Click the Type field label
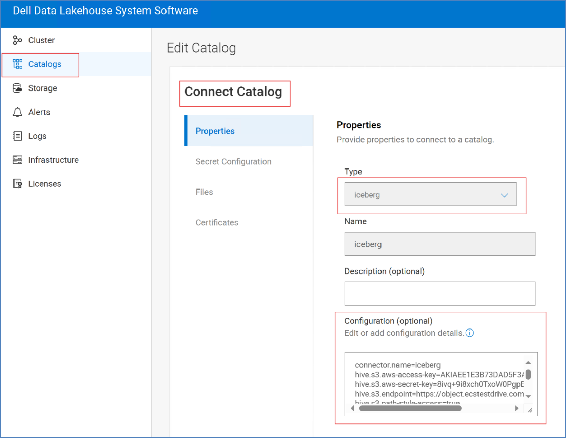Viewport: 566px width, 438px height. [353, 172]
